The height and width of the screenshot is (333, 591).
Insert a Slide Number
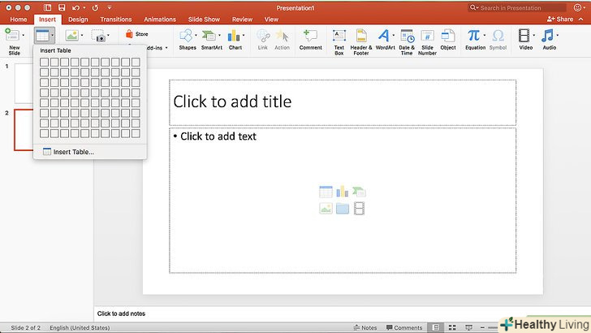427,38
